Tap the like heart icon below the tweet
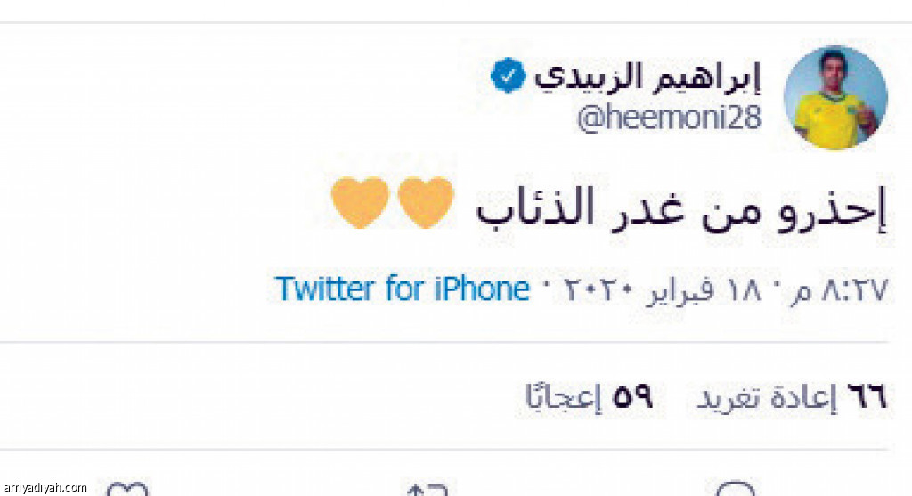 [x=127, y=489]
